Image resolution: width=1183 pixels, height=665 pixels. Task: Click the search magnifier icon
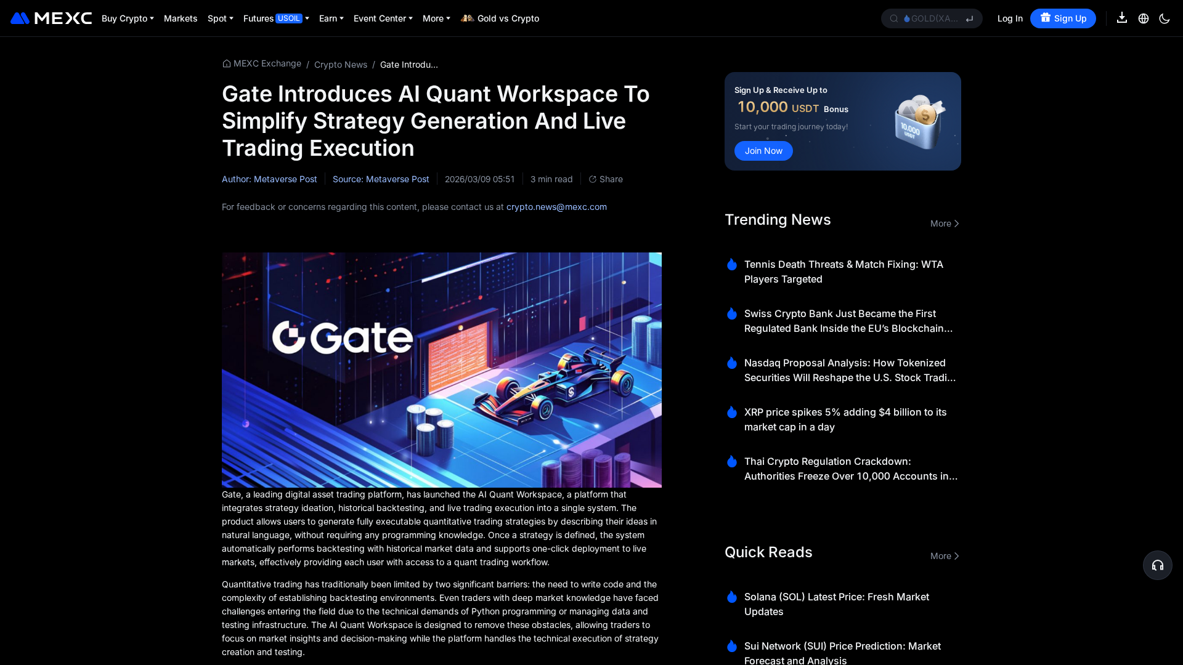pos(894,18)
